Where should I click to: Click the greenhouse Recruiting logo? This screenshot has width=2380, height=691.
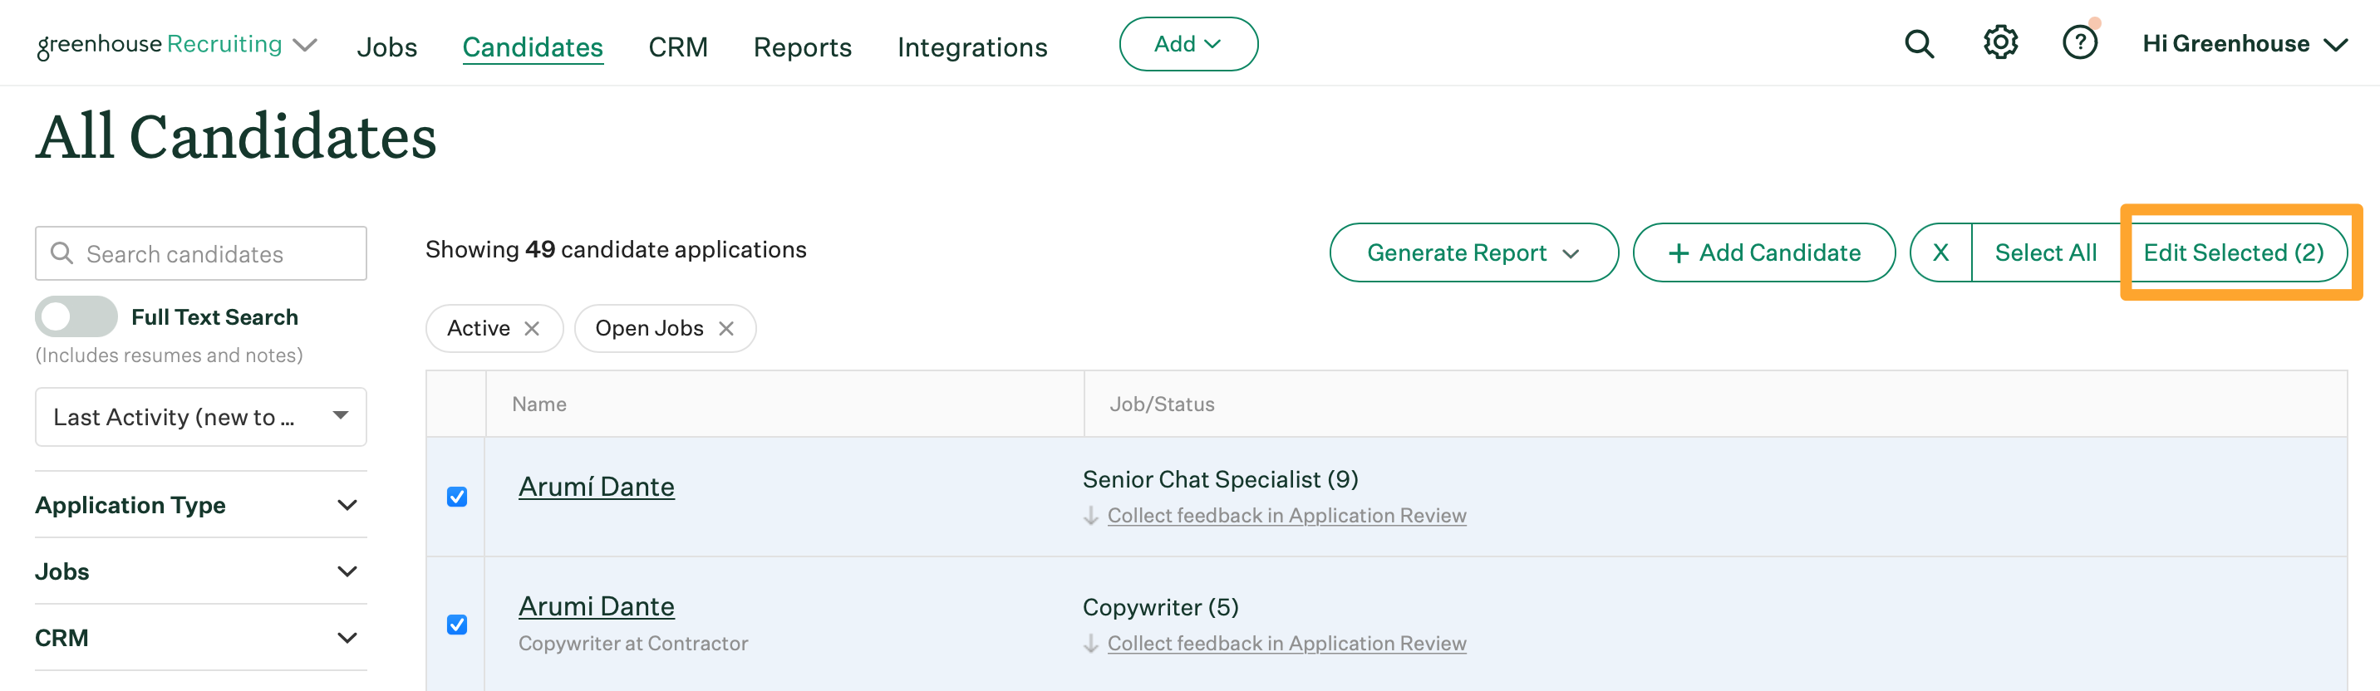point(159,44)
